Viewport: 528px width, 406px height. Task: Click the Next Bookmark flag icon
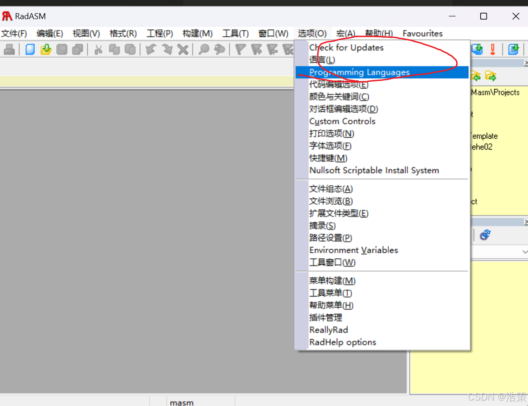[256, 50]
